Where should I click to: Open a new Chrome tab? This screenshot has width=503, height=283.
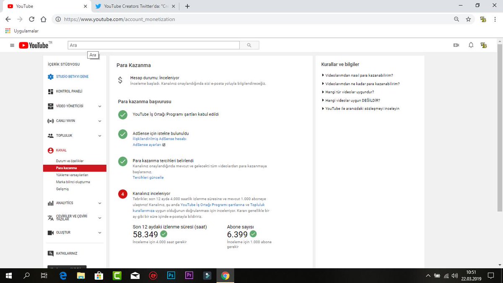tap(187, 6)
